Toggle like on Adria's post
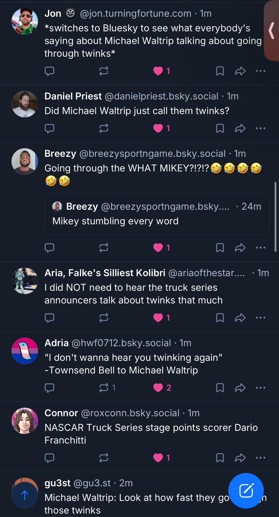The height and width of the screenshot is (517, 279). 158,388
